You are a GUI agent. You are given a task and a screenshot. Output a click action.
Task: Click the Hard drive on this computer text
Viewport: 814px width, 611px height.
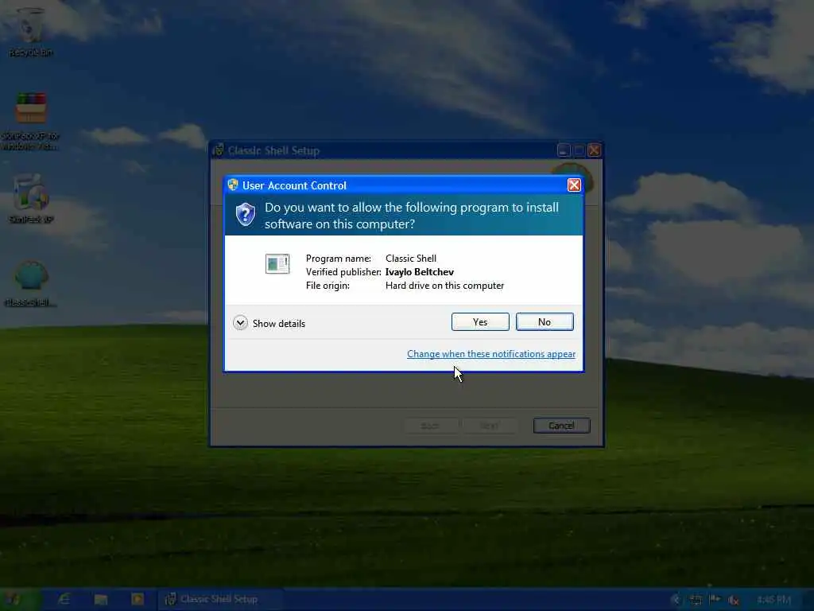(x=444, y=286)
